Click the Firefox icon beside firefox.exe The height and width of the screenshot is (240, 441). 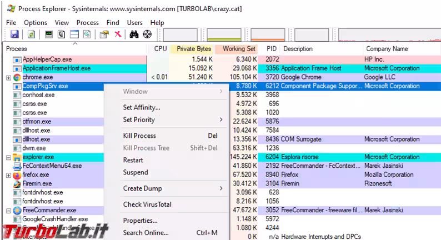(x=17, y=174)
